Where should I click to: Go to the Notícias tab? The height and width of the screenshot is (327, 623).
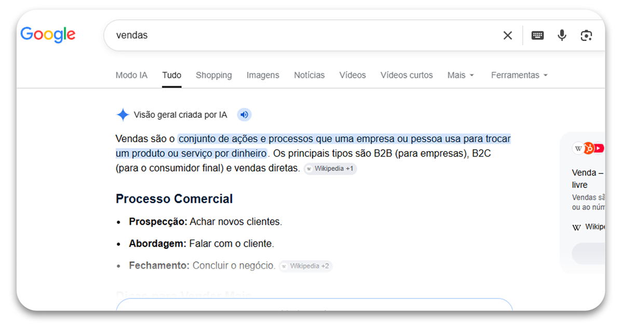(x=309, y=75)
